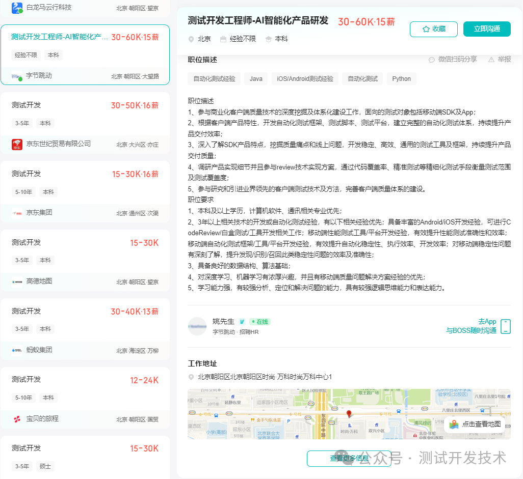Click 白龙马云行科技 company name

point(49,7)
